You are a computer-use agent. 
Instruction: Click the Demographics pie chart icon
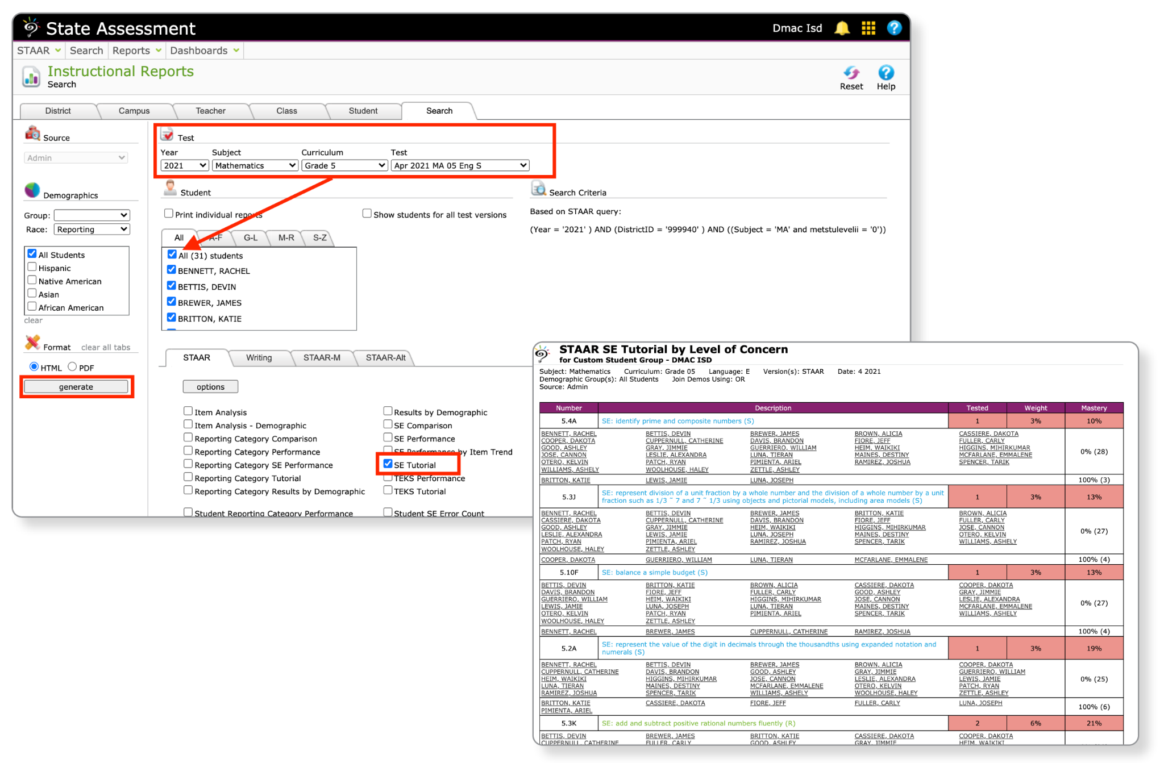(32, 191)
